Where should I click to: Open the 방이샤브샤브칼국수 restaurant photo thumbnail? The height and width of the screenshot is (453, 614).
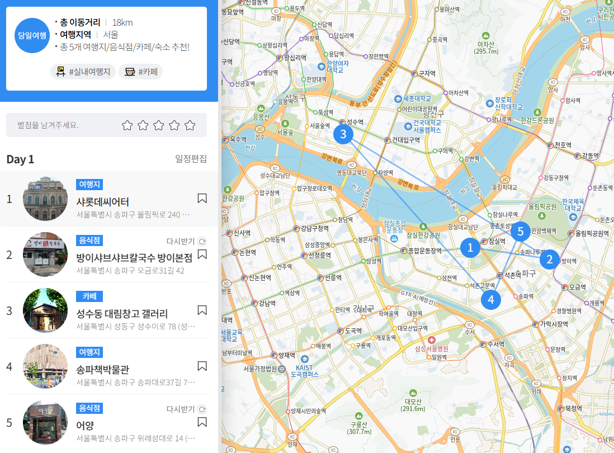pos(45,254)
